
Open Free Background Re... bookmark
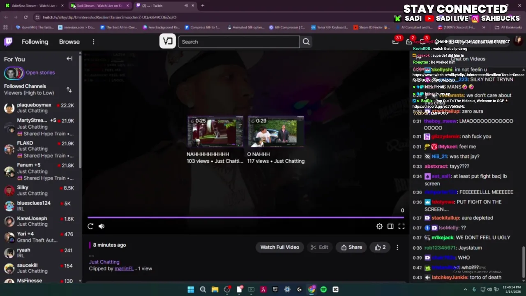click(161, 28)
